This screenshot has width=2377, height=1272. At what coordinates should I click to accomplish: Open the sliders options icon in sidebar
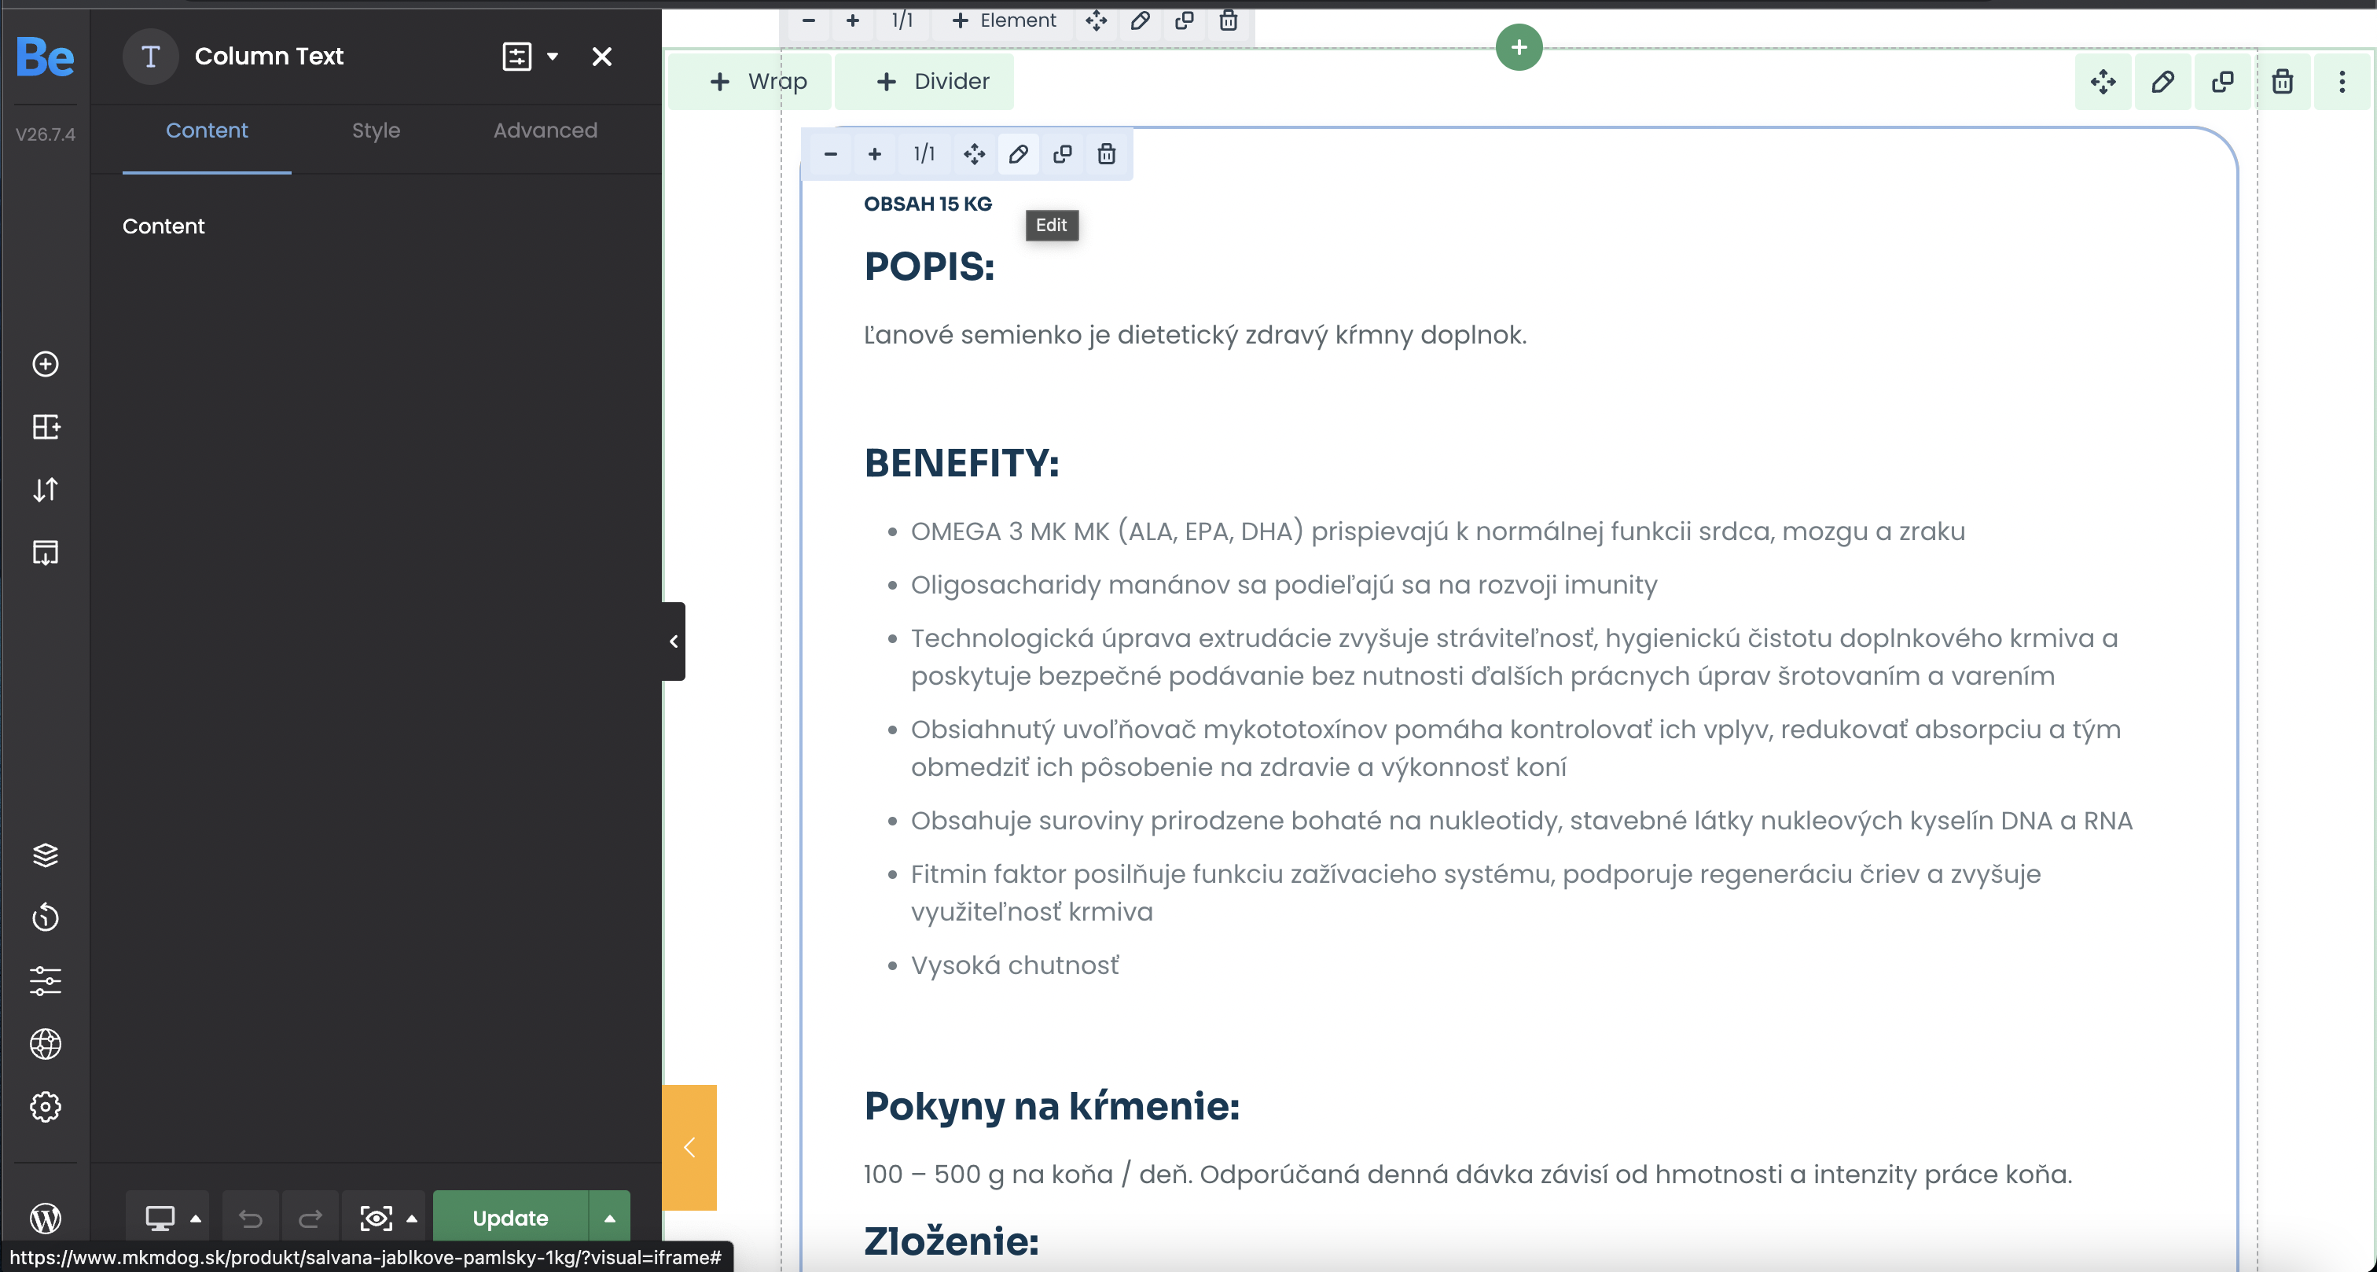pos(46,980)
